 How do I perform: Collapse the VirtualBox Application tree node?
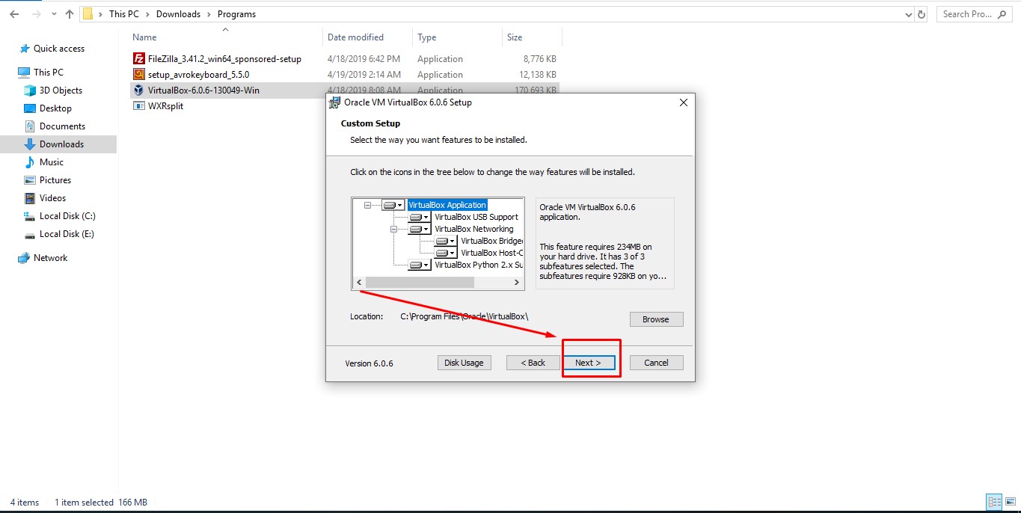pos(367,205)
